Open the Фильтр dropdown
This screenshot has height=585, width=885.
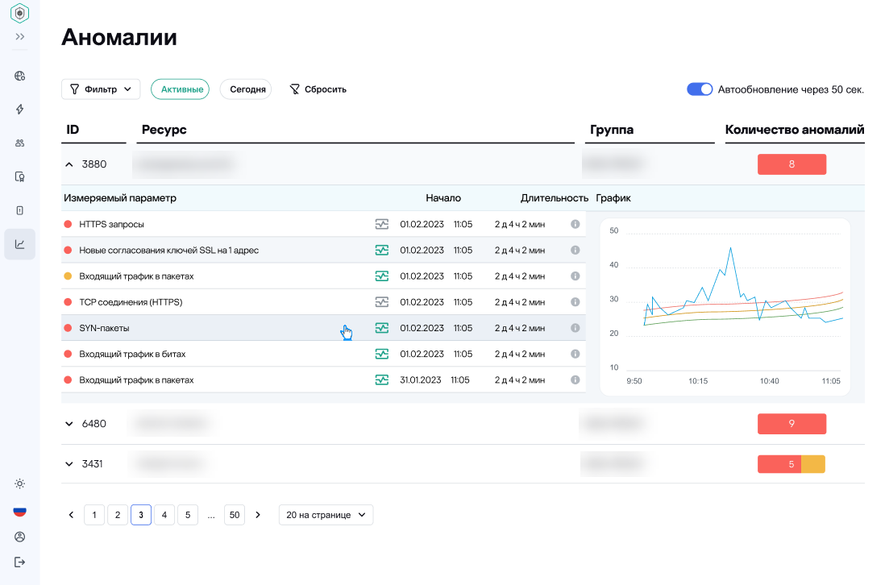(101, 89)
